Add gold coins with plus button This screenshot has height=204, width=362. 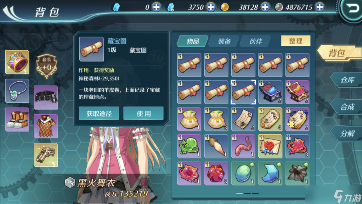(x=265, y=7)
